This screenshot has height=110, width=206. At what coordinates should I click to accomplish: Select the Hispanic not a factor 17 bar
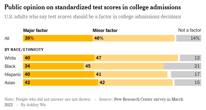pyautogui.click(x=186, y=74)
